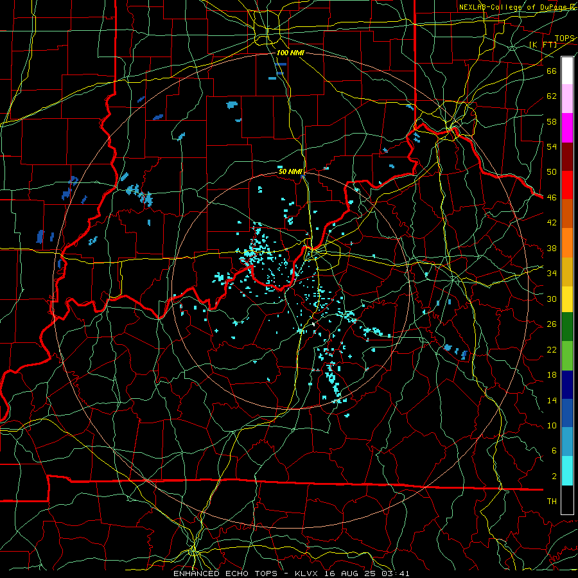This screenshot has height=578, width=578.
Task: Click the gold legend swatch
Action: click(567, 272)
